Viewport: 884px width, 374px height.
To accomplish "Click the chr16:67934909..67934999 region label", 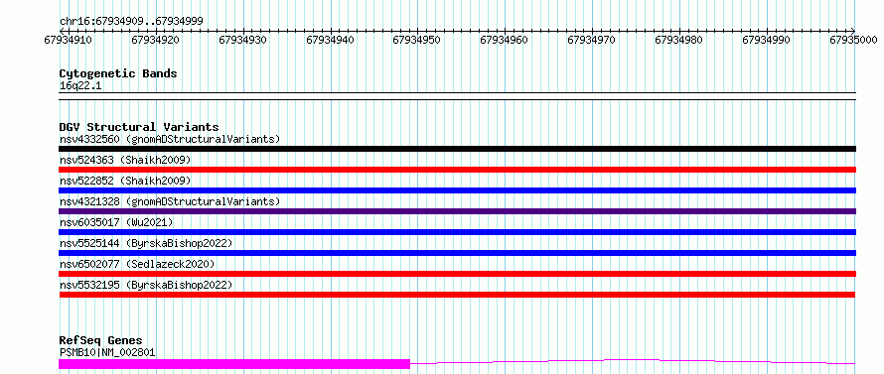I will click(131, 22).
